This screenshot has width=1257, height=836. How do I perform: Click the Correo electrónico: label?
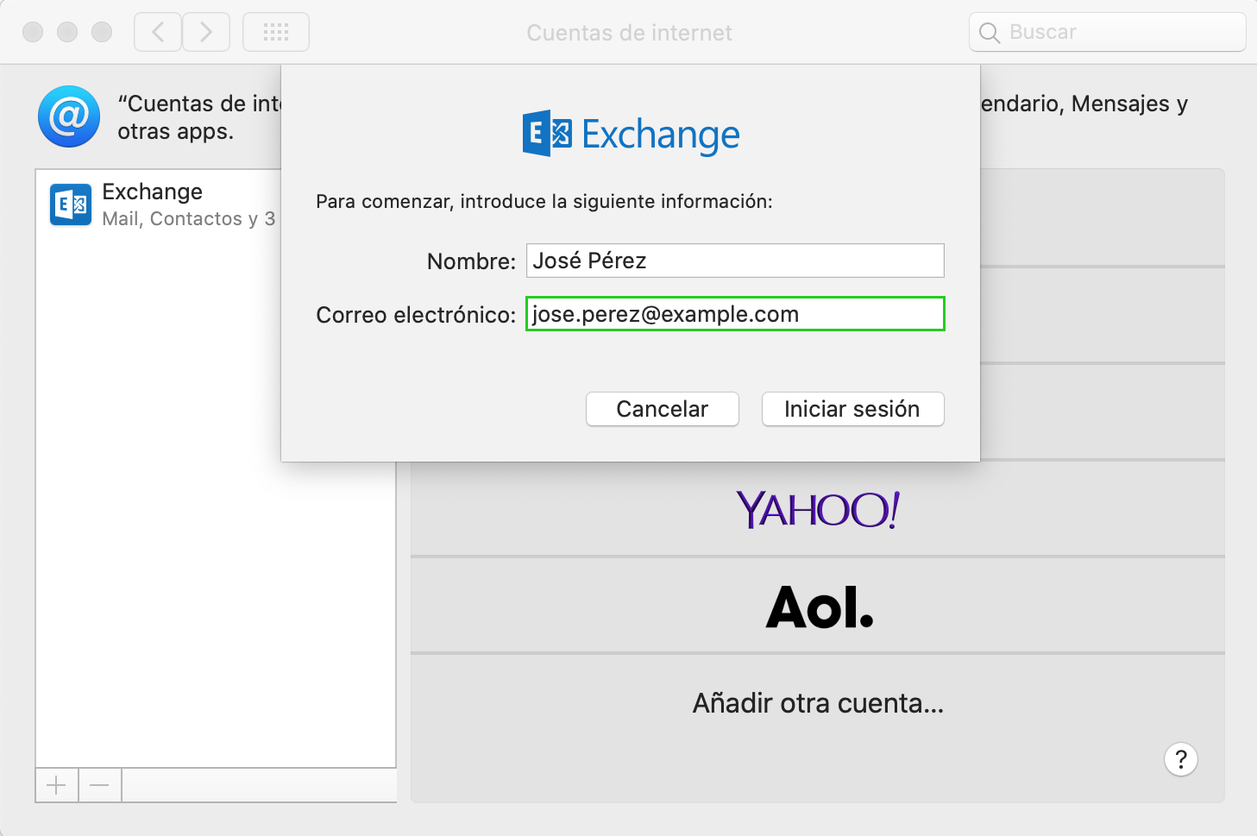click(416, 315)
